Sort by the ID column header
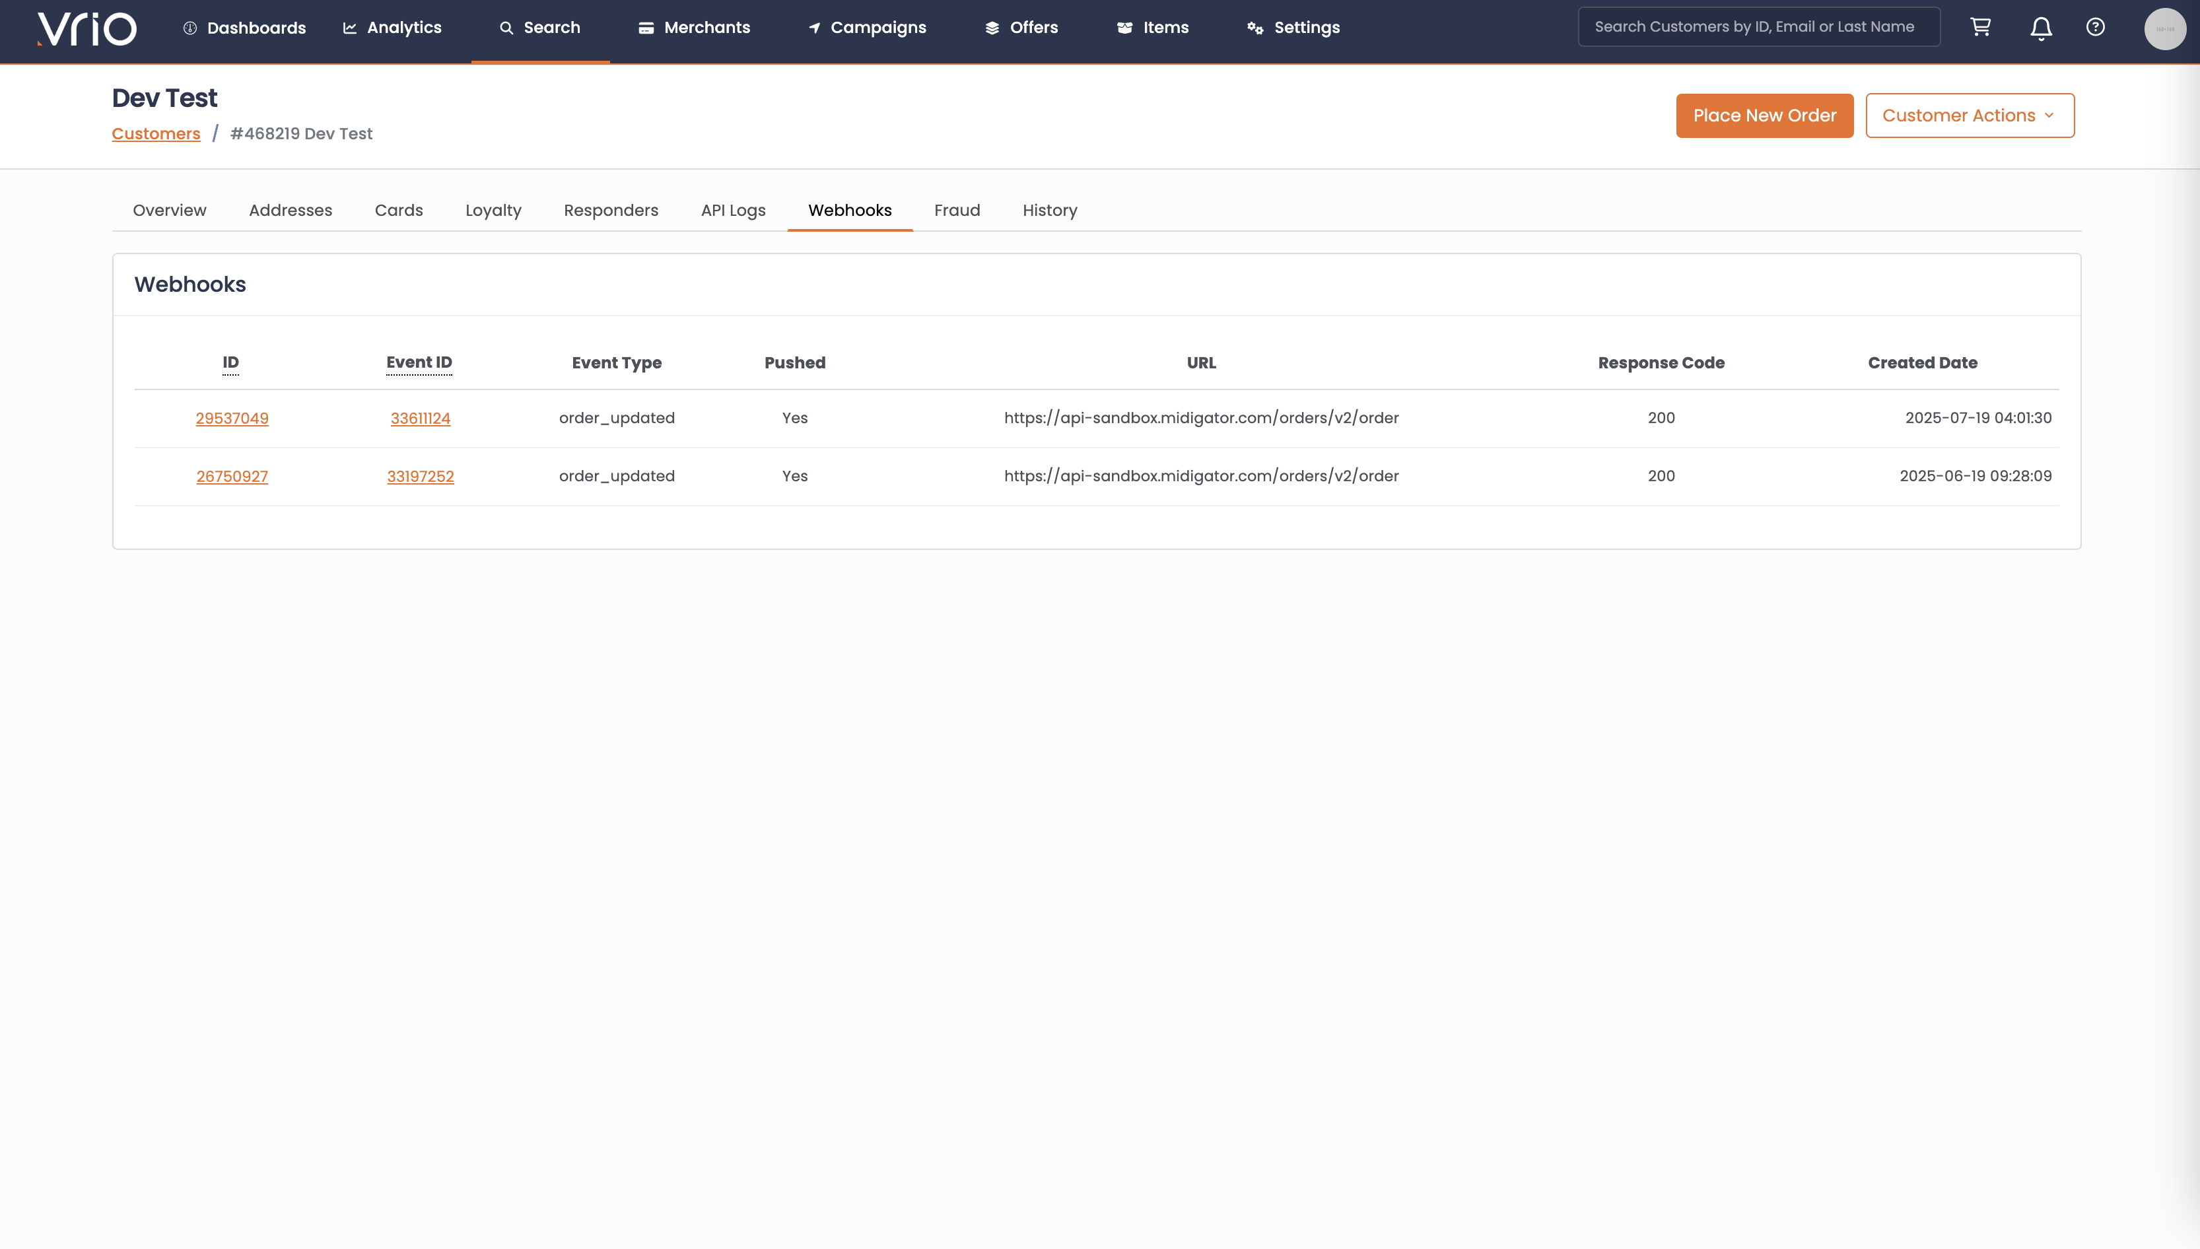 (230, 363)
